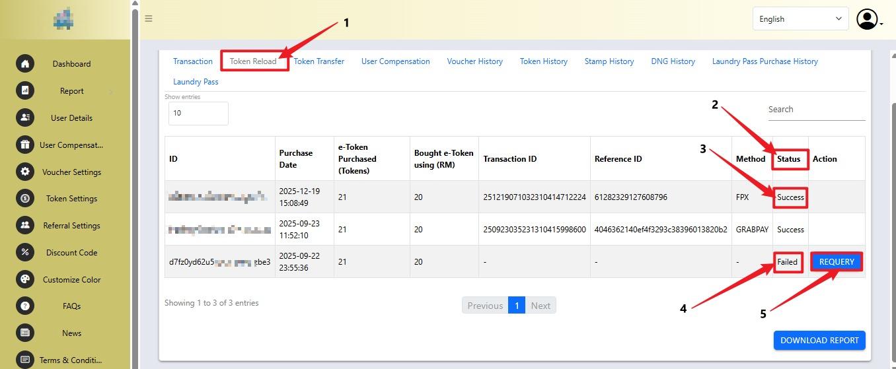
Task: Click the Referral Settings people icon
Action: tap(25, 225)
